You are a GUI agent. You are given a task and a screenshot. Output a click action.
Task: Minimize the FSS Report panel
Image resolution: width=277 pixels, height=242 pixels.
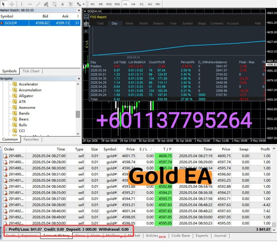[x=86, y=17]
